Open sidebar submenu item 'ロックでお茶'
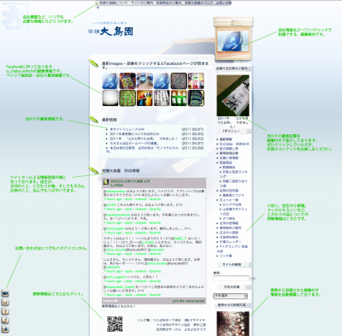 coord(232,204)
